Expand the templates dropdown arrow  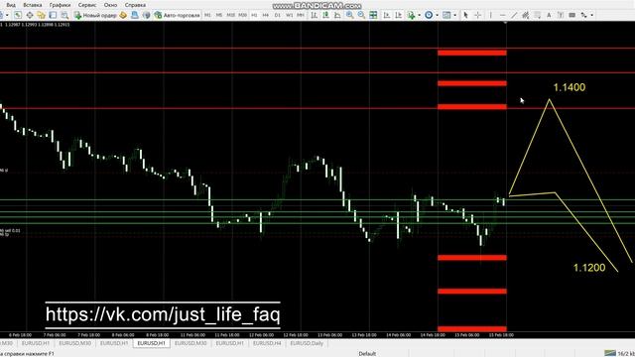tap(455, 15)
